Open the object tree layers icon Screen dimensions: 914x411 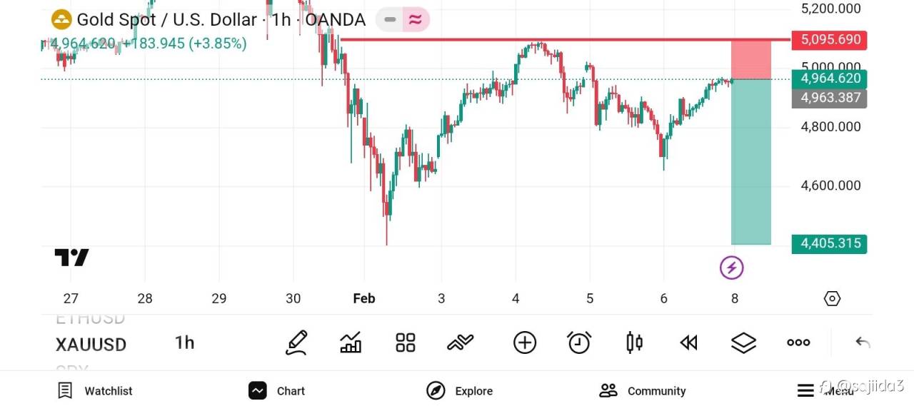(x=743, y=343)
